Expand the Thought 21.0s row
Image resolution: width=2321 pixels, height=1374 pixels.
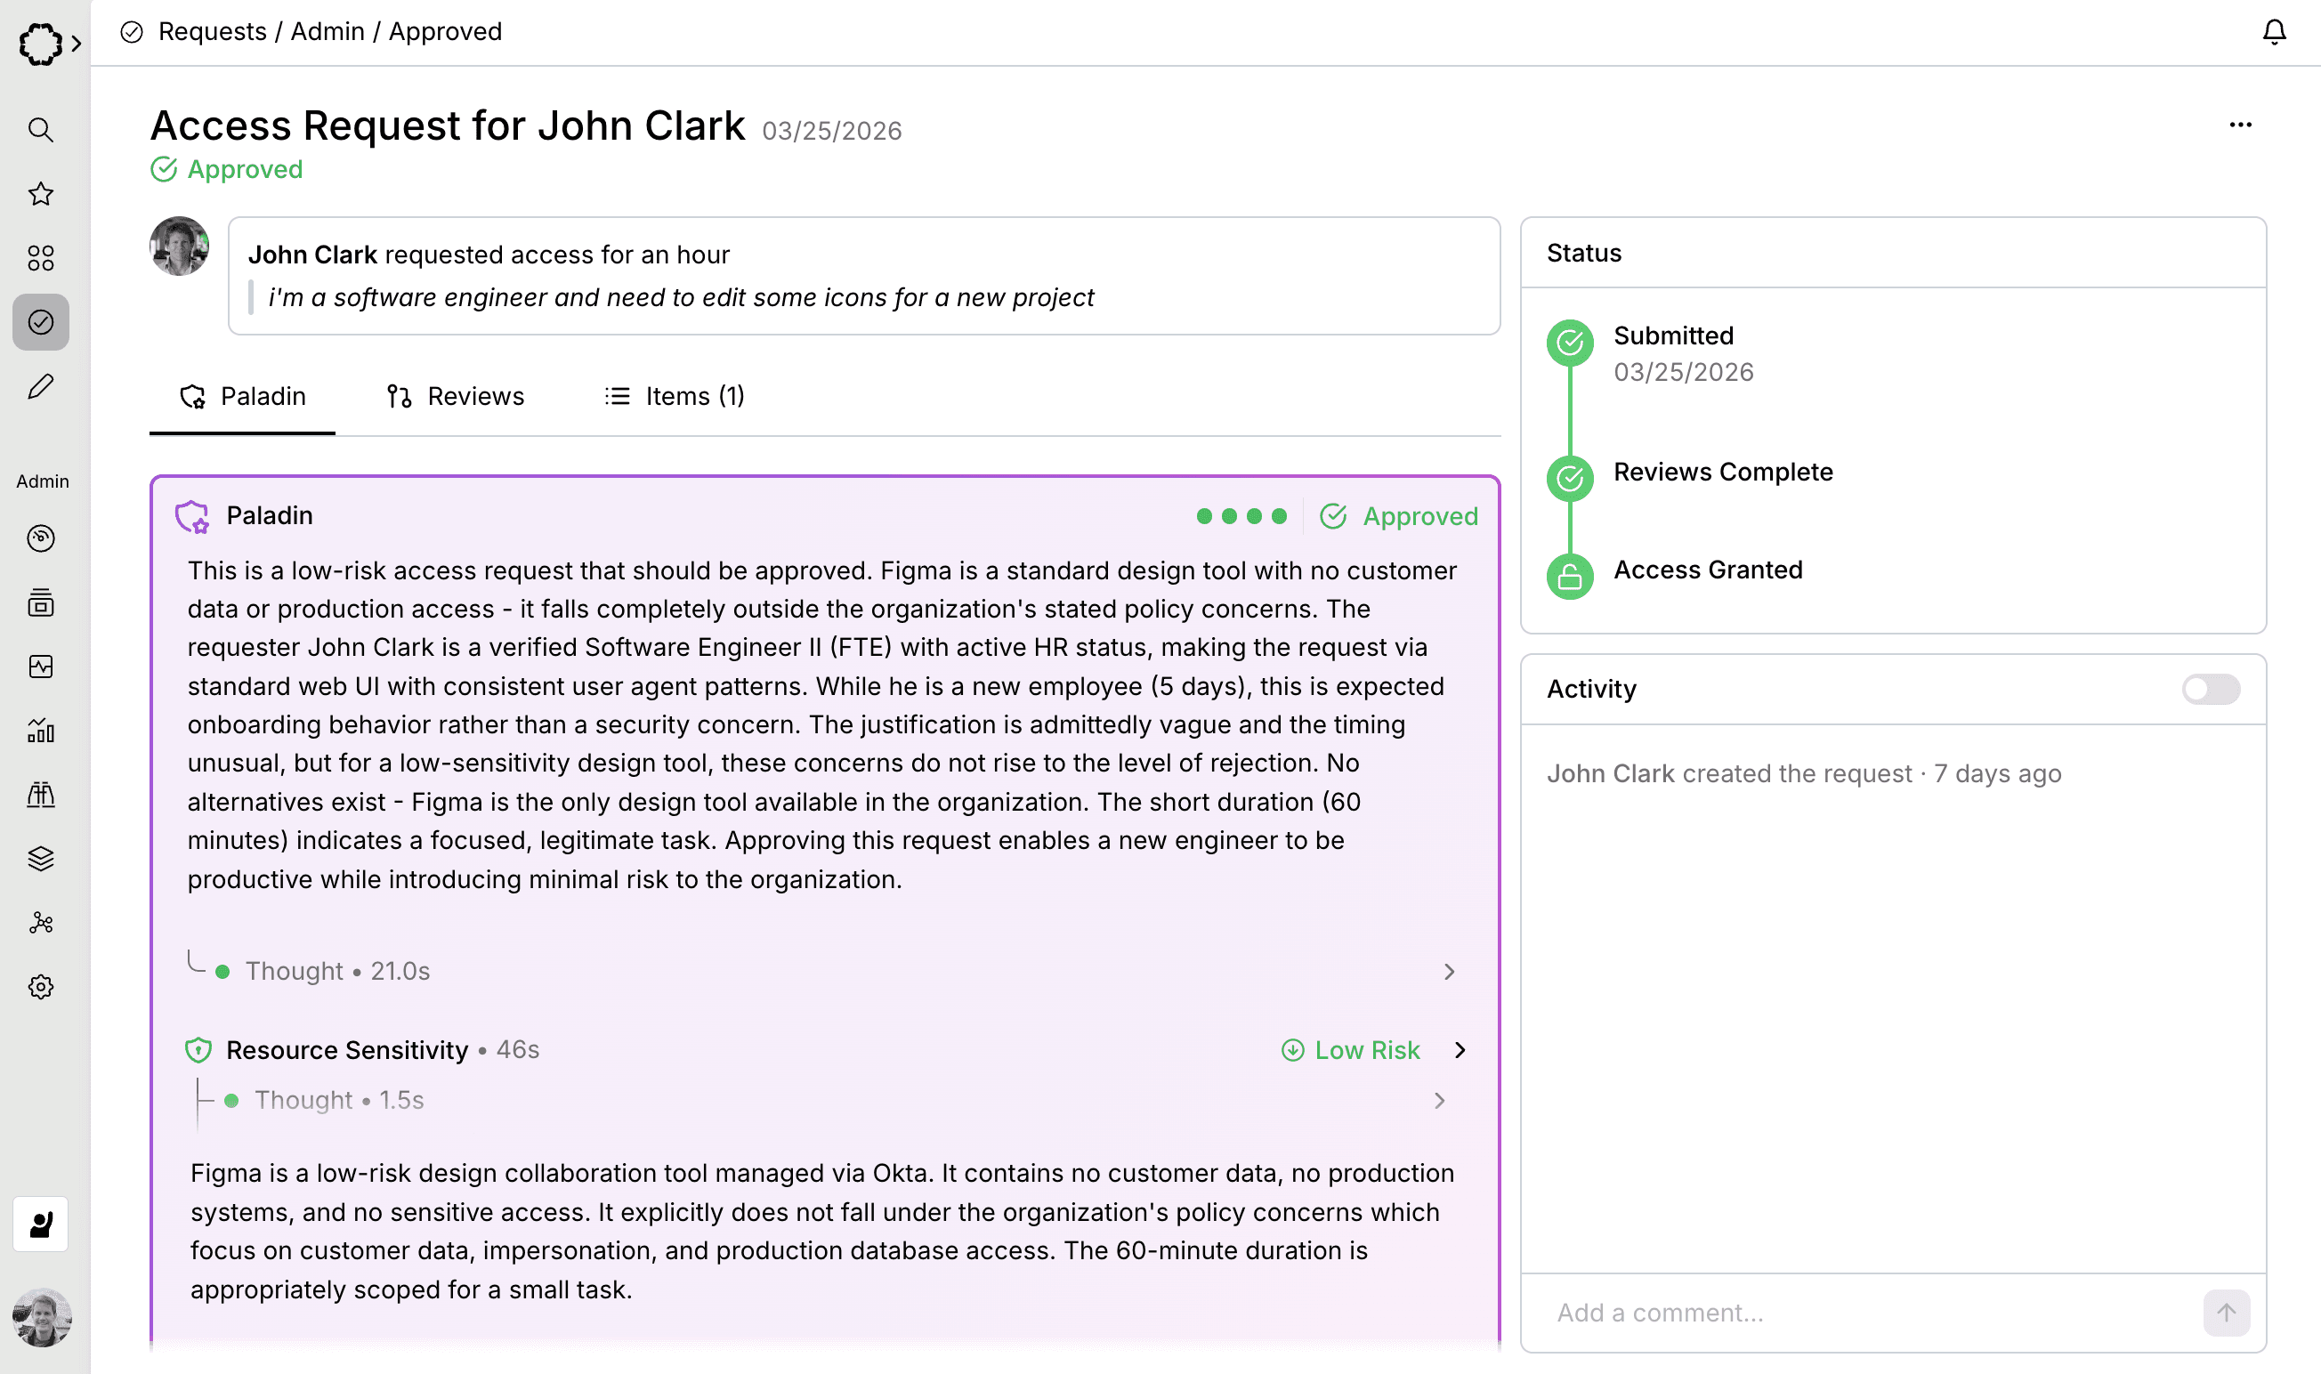click(1449, 971)
